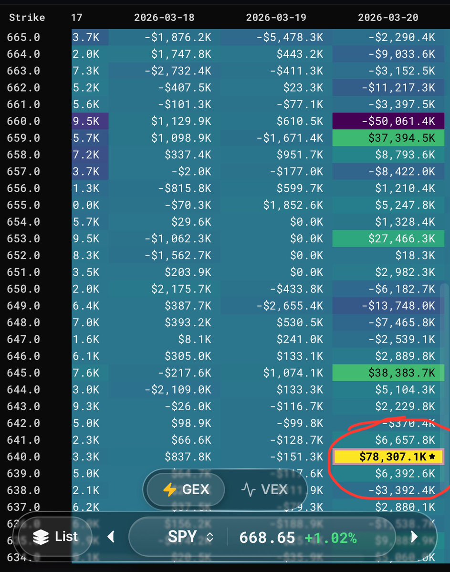Select the 660.0 strike row label
This screenshot has height=572, width=450.
click(x=23, y=121)
